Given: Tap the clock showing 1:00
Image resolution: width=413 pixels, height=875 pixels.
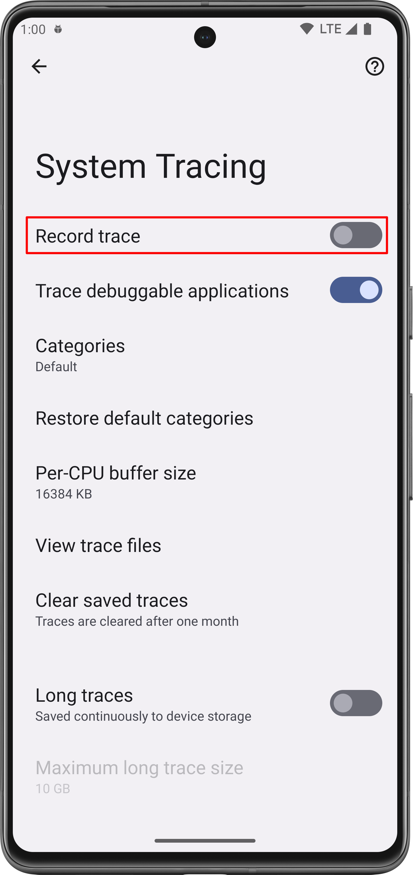Looking at the screenshot, I should point(33,29).
